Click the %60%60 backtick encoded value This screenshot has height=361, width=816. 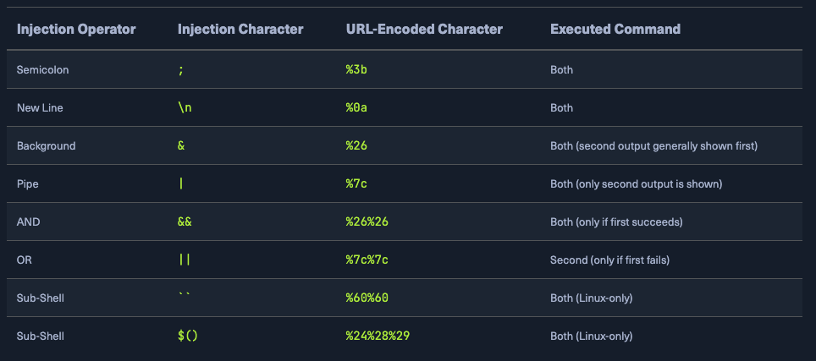point(367,298)
